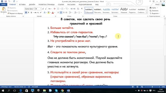Image resolution: width=166 pixels, height=93 pixels.
Task: Apply the Обычный (Normal) style
Action: tap(89, 11)
